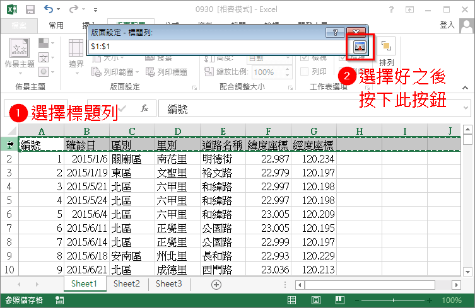
Task: Click the formula bar showing 編號
Action: tap(309, 108)
